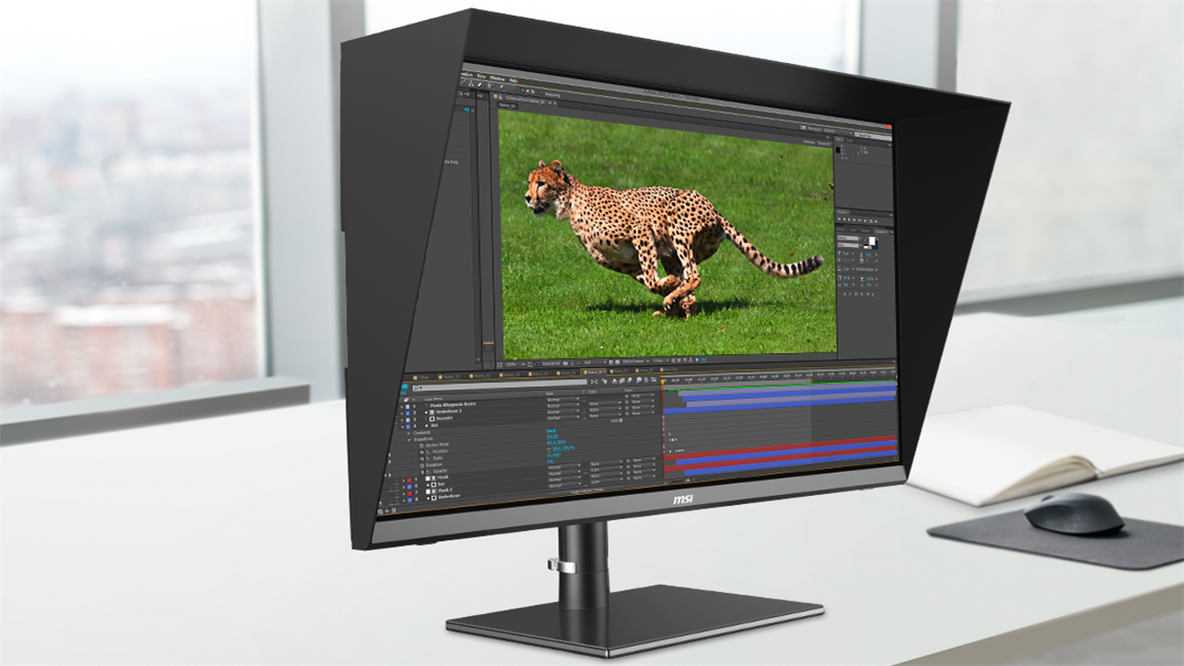
Task: Toggle the Hide Shy Layers icon in the timeline
Action: coord(614,381)
